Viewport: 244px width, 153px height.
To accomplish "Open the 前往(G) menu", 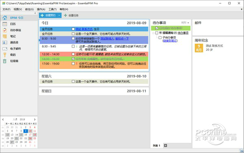I will coord(29,9).
